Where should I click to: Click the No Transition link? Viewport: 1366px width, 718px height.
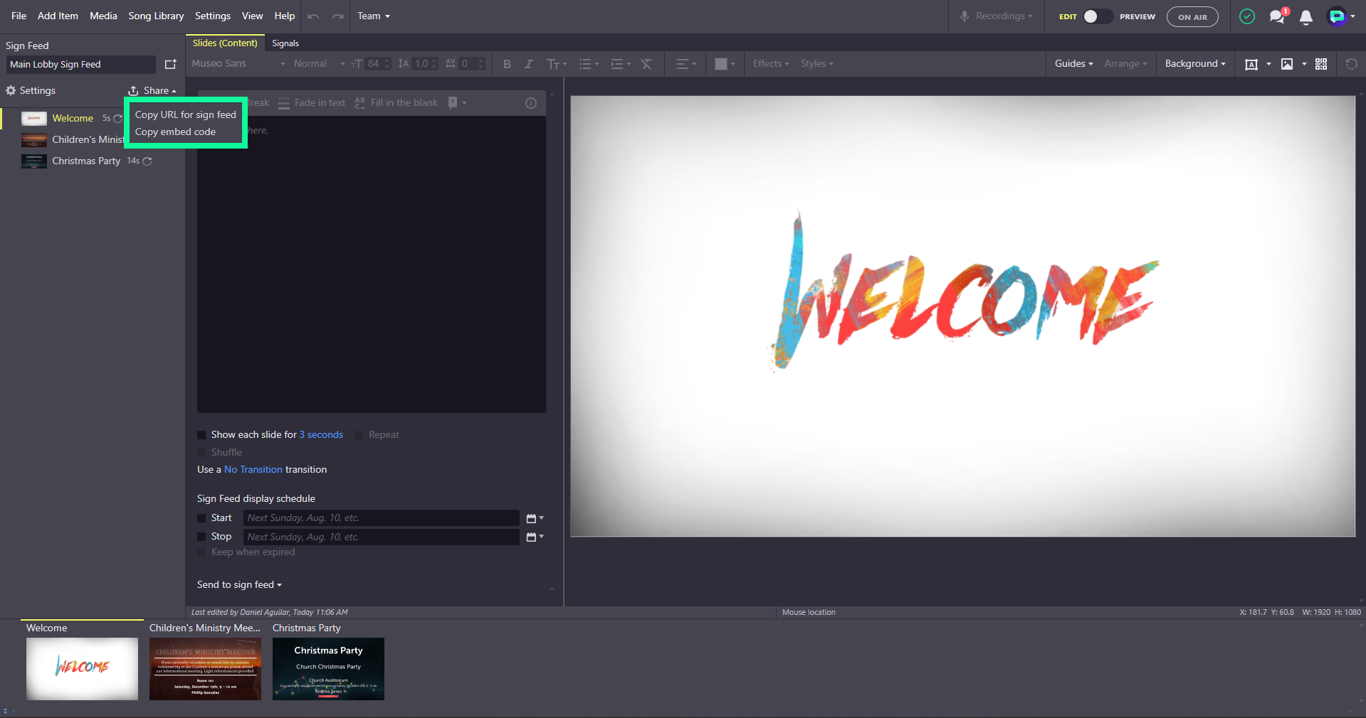tap(253, 470)
